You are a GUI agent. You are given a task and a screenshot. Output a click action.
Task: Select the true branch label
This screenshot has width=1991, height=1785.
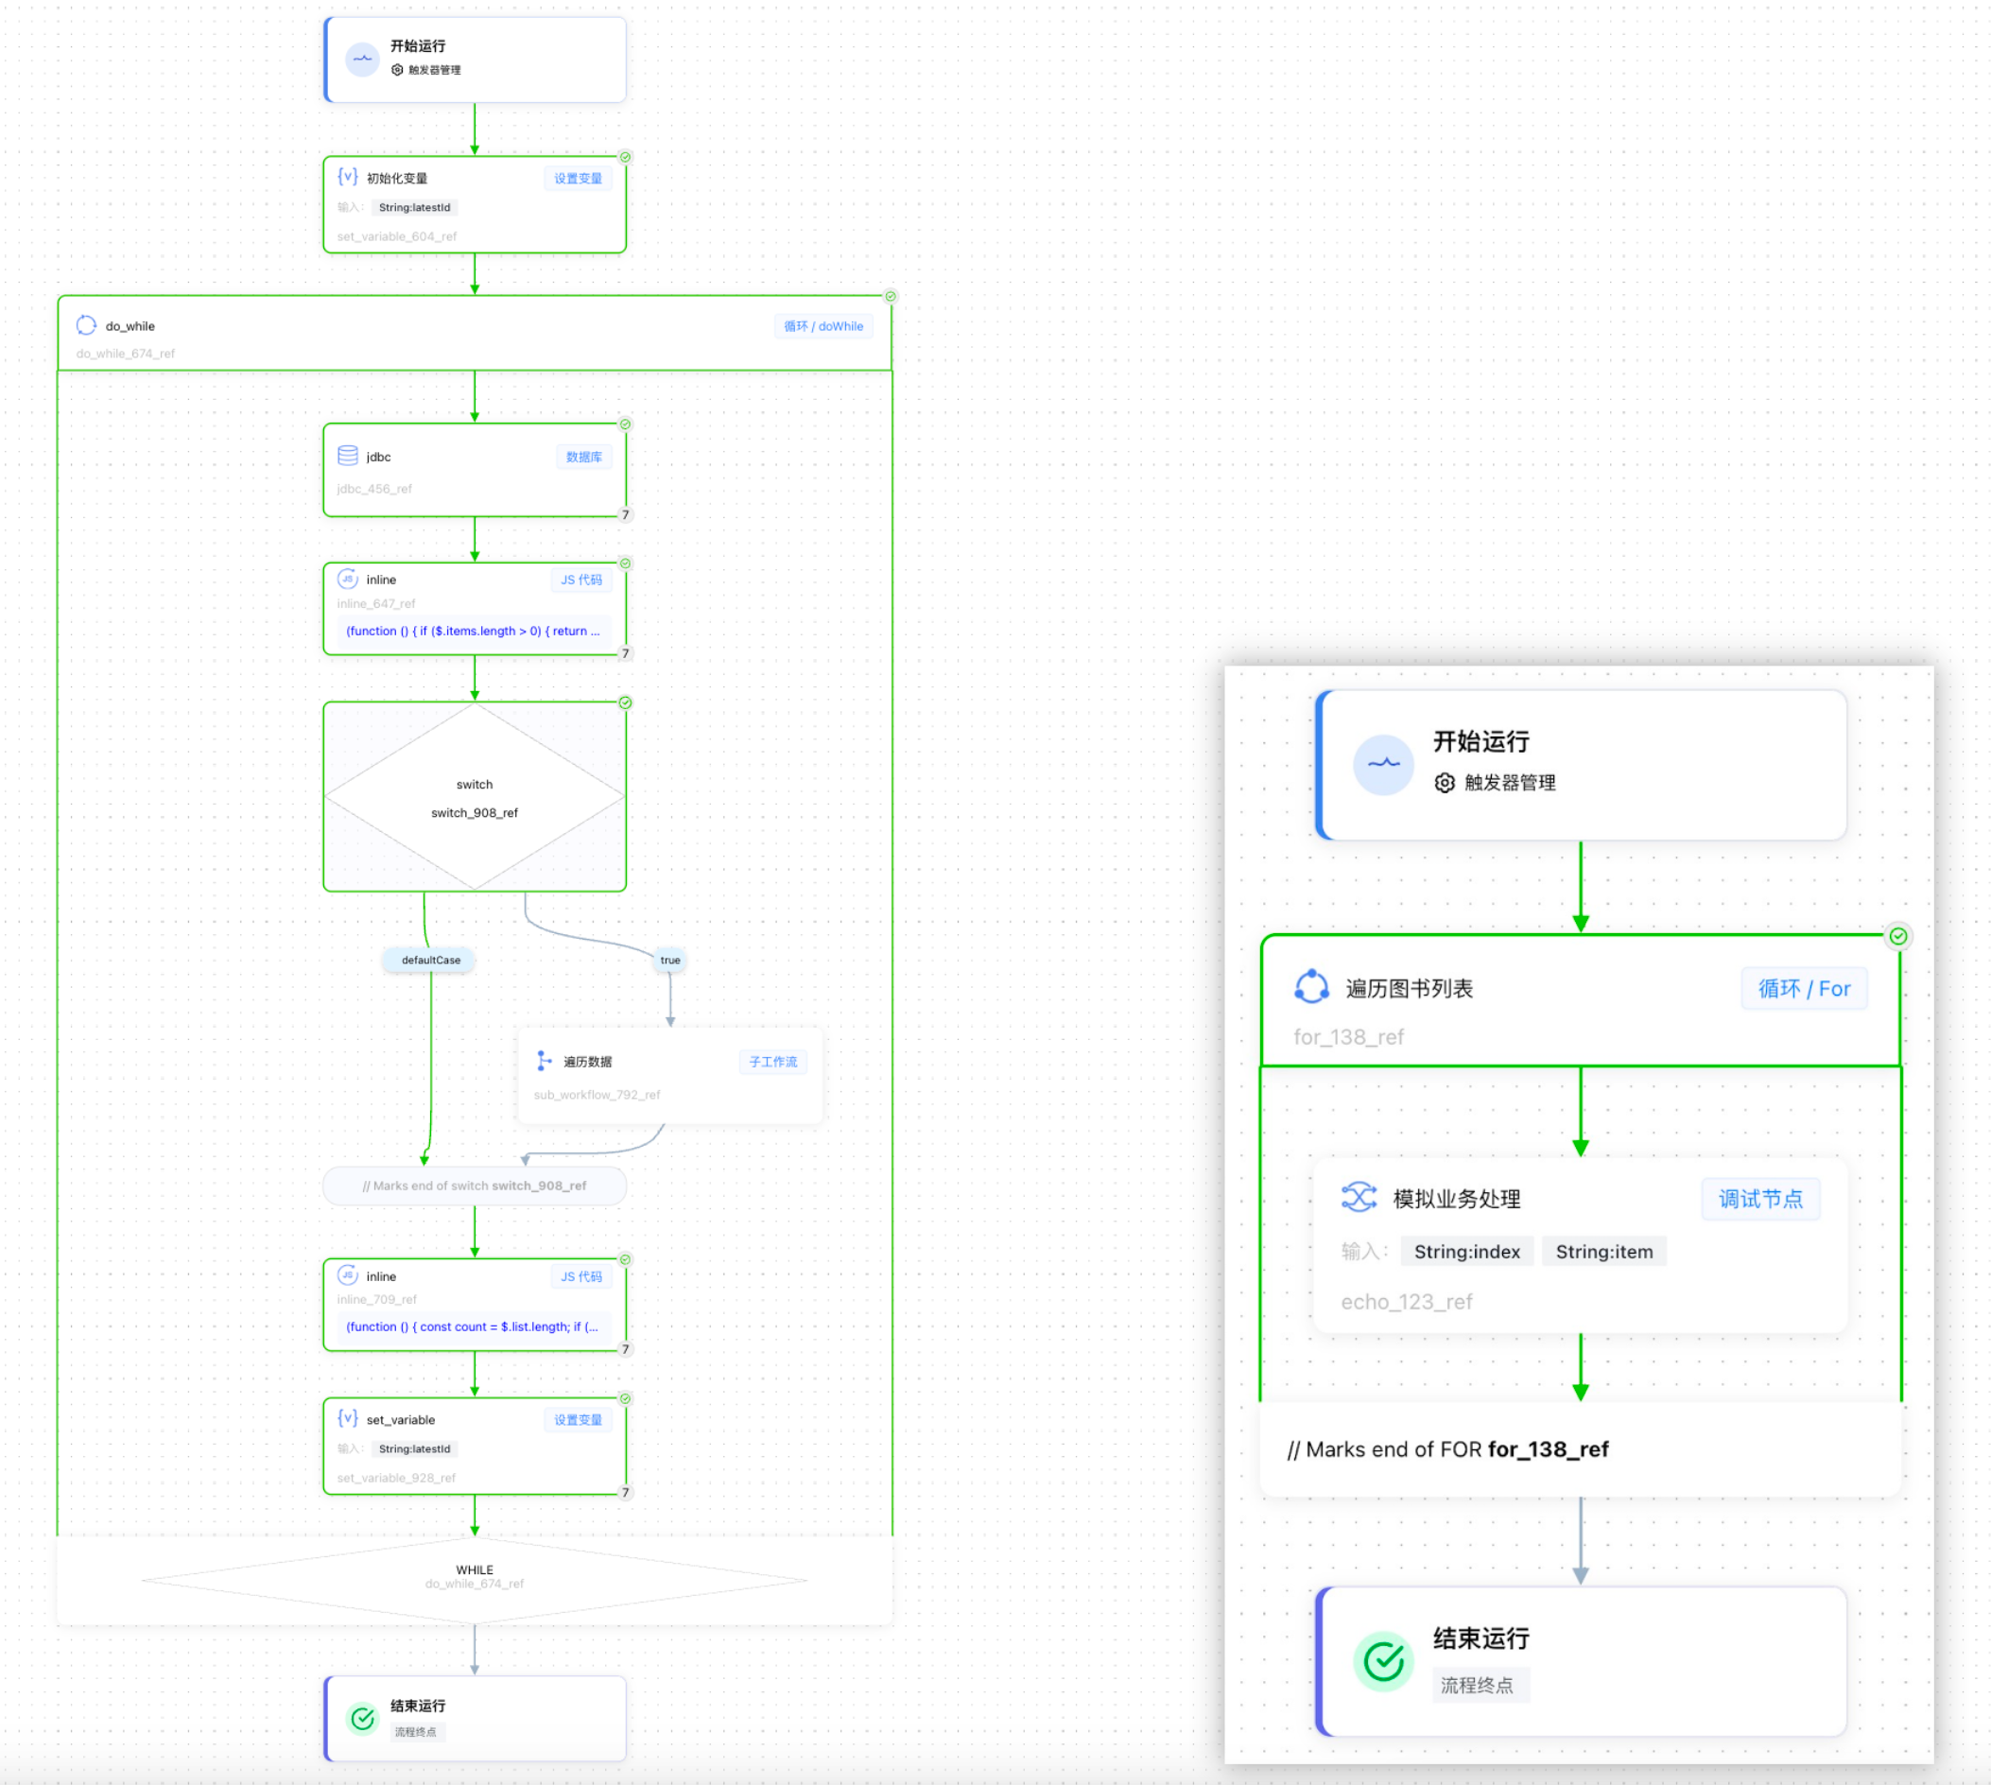point(670,961)
